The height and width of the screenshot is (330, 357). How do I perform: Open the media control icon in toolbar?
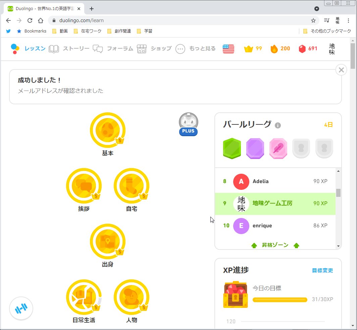(x=326, y=20)
